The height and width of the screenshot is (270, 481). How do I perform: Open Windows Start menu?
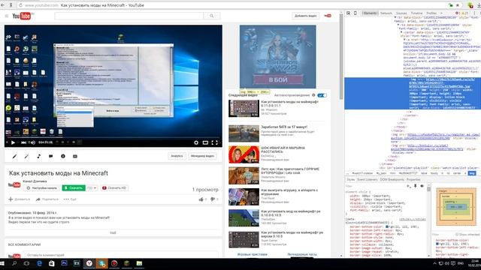point(2,263)
